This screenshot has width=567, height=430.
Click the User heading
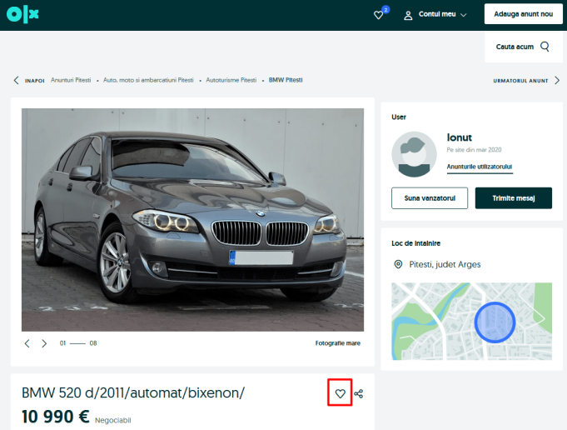point(399,117)
